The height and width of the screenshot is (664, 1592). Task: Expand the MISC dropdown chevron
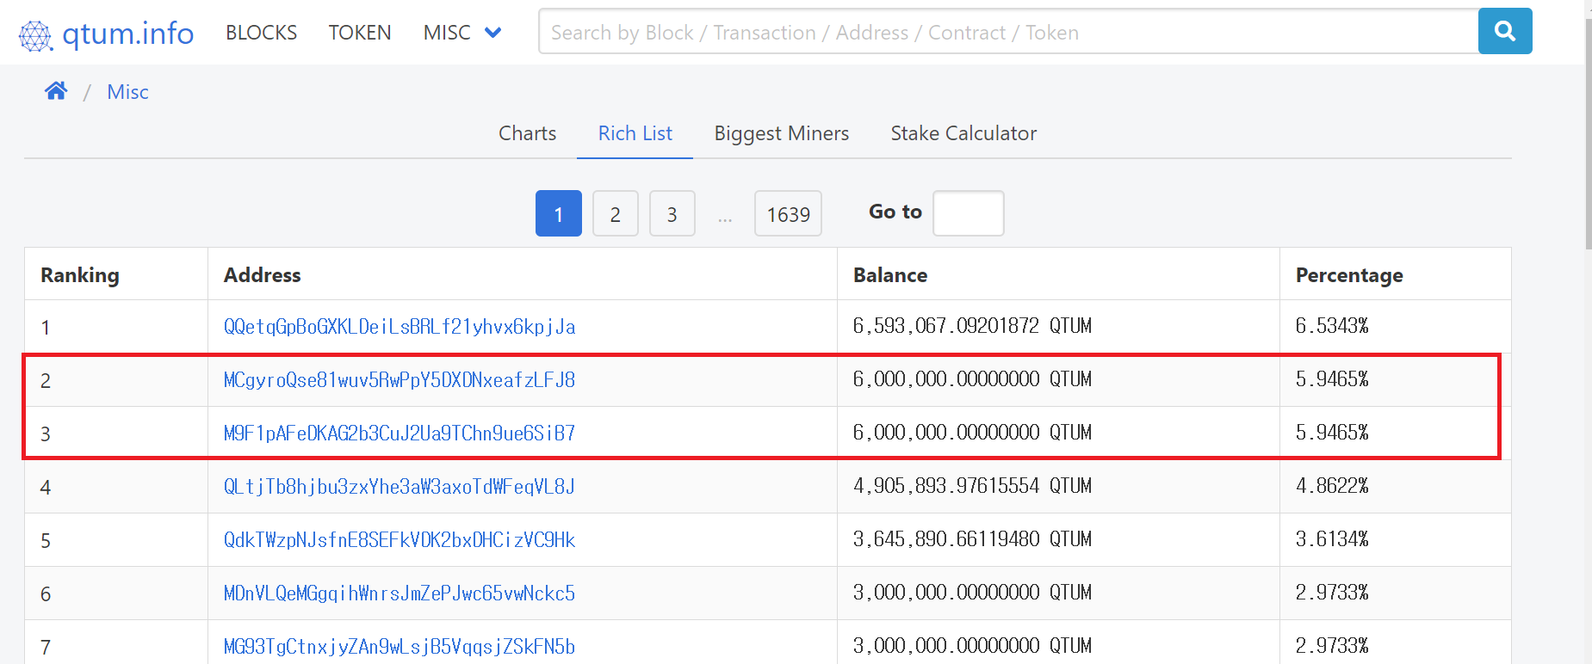coord(492,33)
